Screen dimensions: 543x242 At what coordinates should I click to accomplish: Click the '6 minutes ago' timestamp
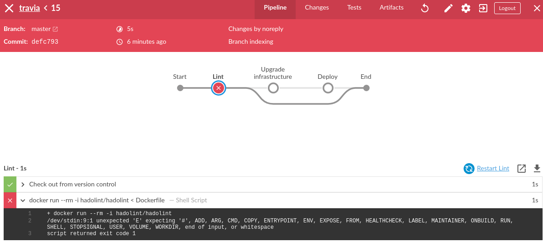[x=146, y=42]
